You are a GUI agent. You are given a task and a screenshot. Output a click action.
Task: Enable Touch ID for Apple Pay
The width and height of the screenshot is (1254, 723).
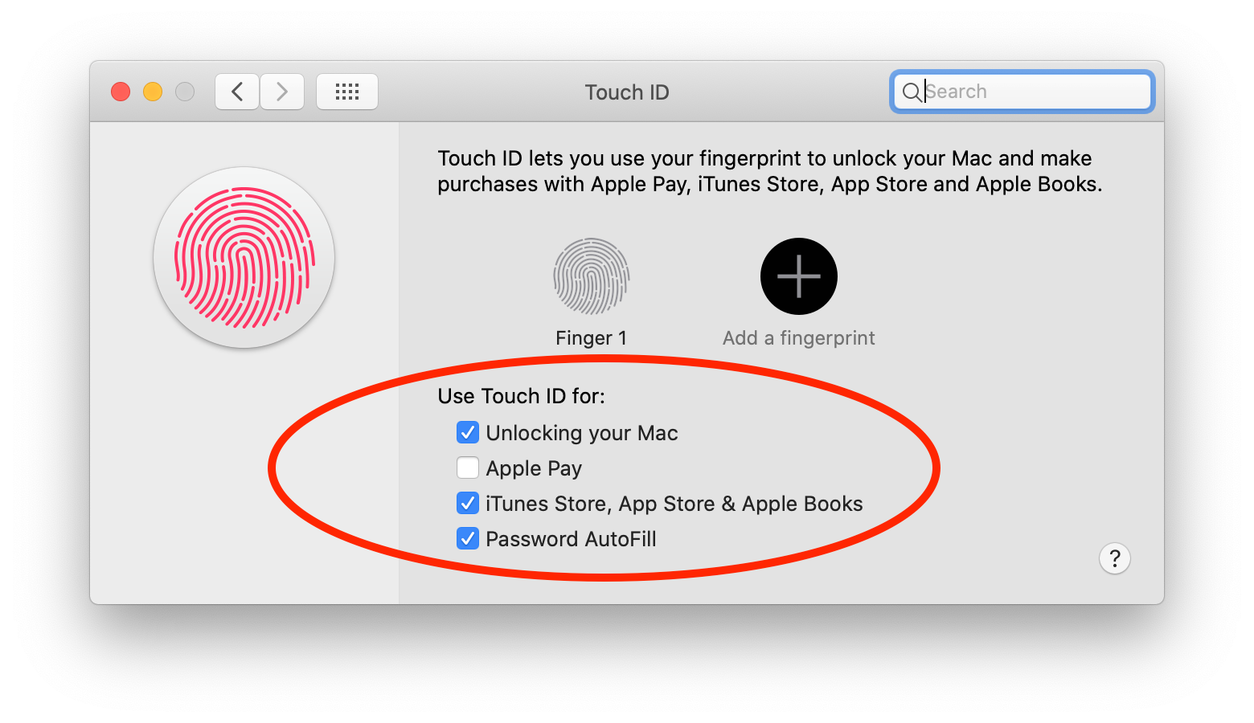point(468,468)
